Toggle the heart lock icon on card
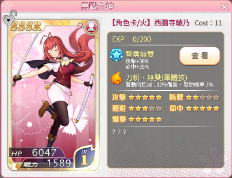Screen dimensions: 232x178 click(x=10, y=18)
